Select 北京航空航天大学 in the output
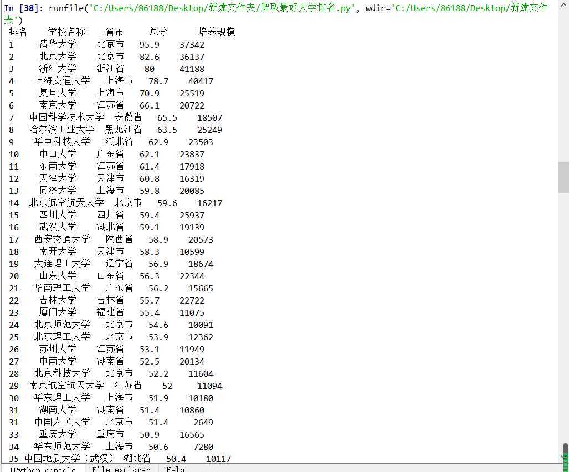The image size is (569, 472). [67, 202]
